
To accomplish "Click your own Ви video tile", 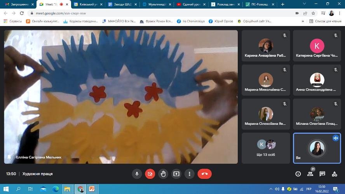I will tap(317, 148).
